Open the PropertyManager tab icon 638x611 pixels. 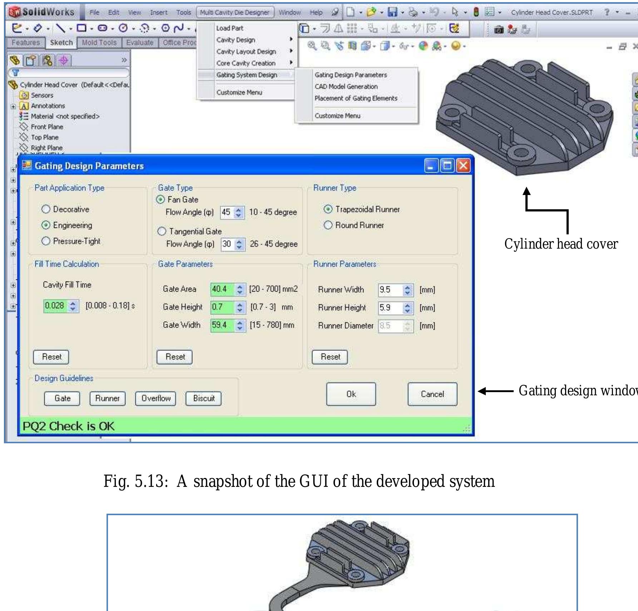(x=31, y=60)
